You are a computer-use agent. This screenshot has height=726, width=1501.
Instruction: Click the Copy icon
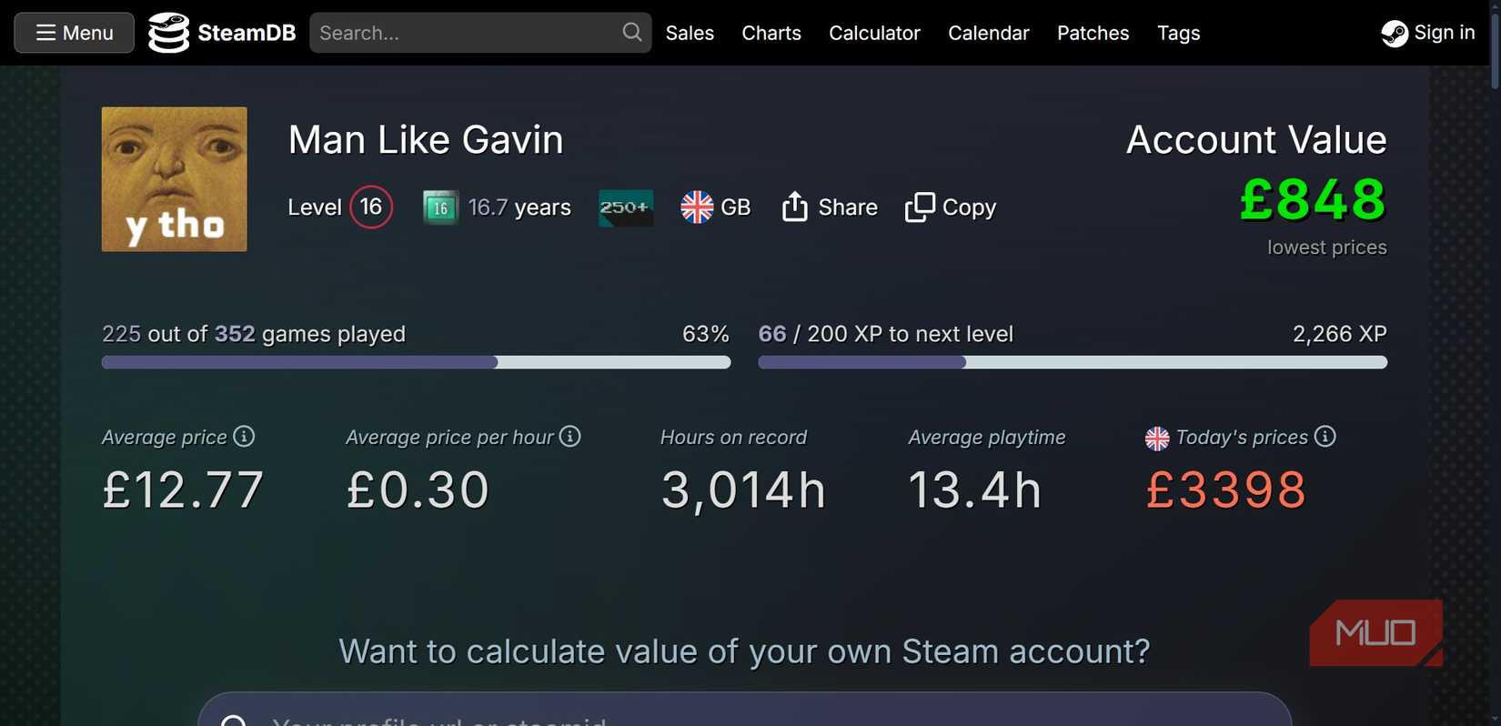coord(920,207)
